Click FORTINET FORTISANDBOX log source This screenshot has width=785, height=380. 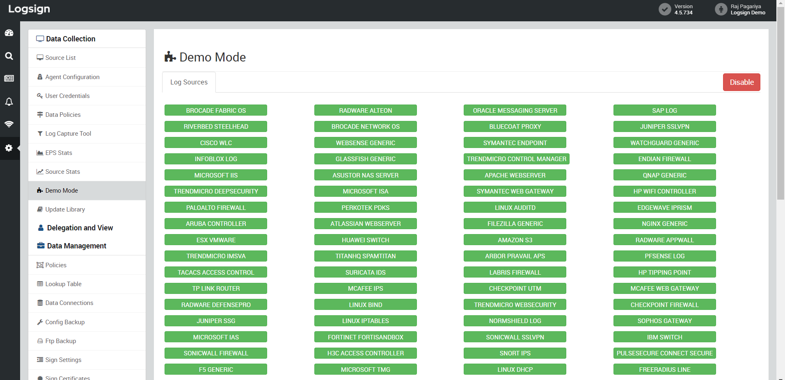pyautogui.click(x=366, y=337)
